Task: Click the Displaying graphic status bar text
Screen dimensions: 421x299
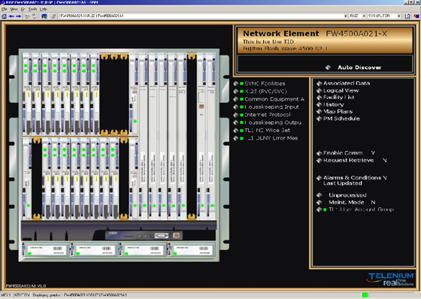Action: click(x=80, y=295)
